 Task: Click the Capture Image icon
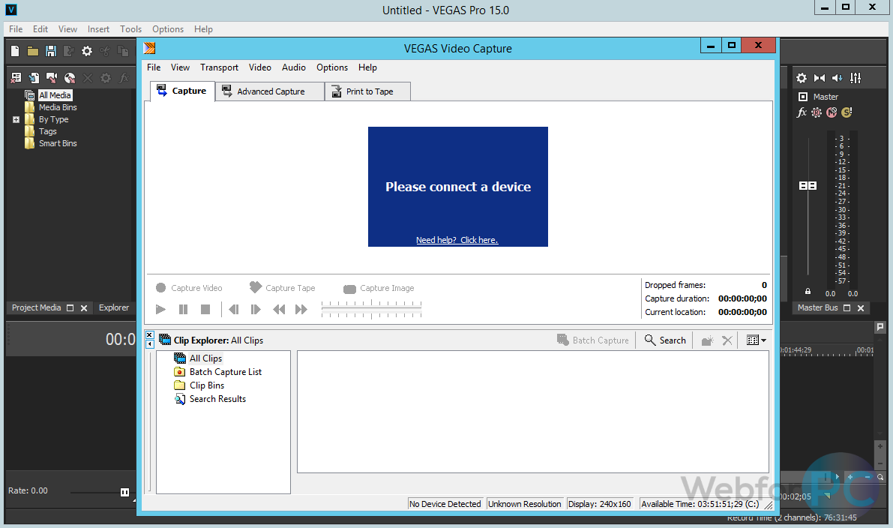[x=349, y=287]
